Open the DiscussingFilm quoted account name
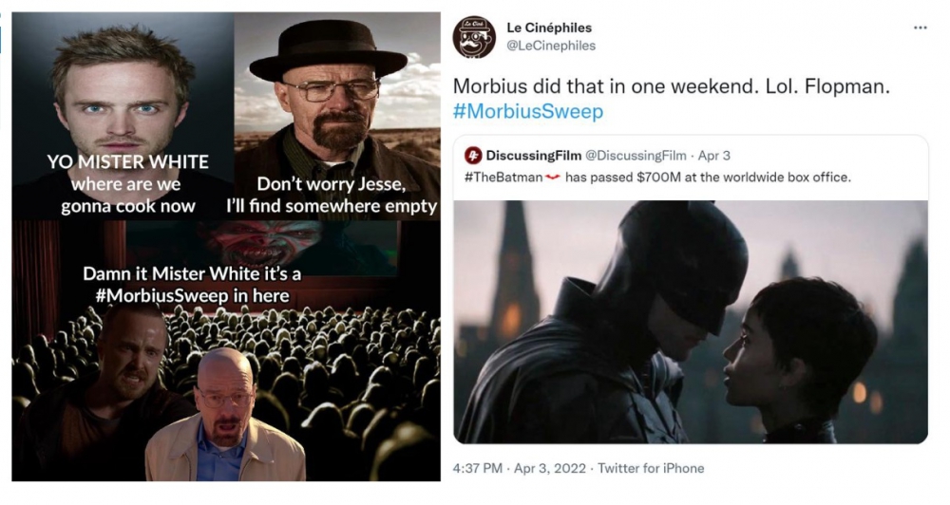 pos(533,156)
